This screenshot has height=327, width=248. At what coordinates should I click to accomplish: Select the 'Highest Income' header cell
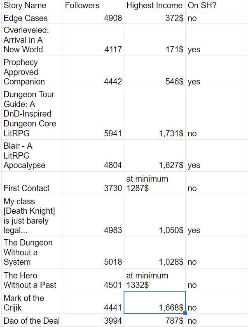tap(154, 5)
